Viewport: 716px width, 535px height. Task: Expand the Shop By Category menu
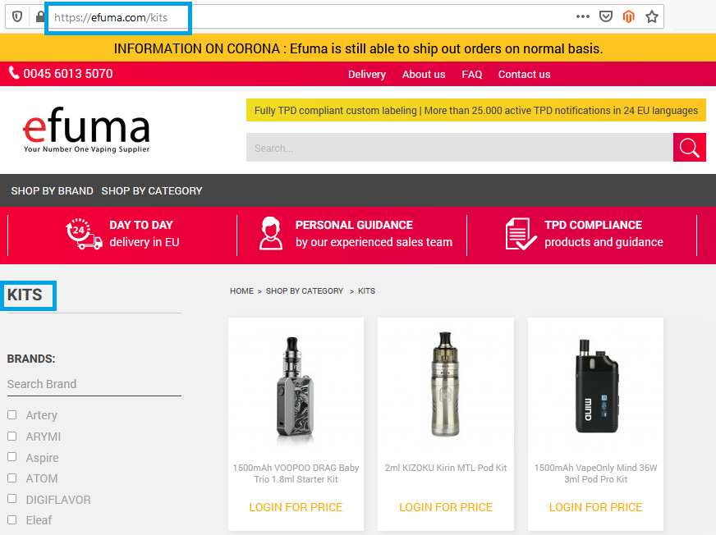152,190
